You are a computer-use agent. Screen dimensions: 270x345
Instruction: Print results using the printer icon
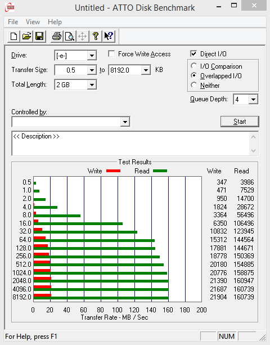(57, 36)
